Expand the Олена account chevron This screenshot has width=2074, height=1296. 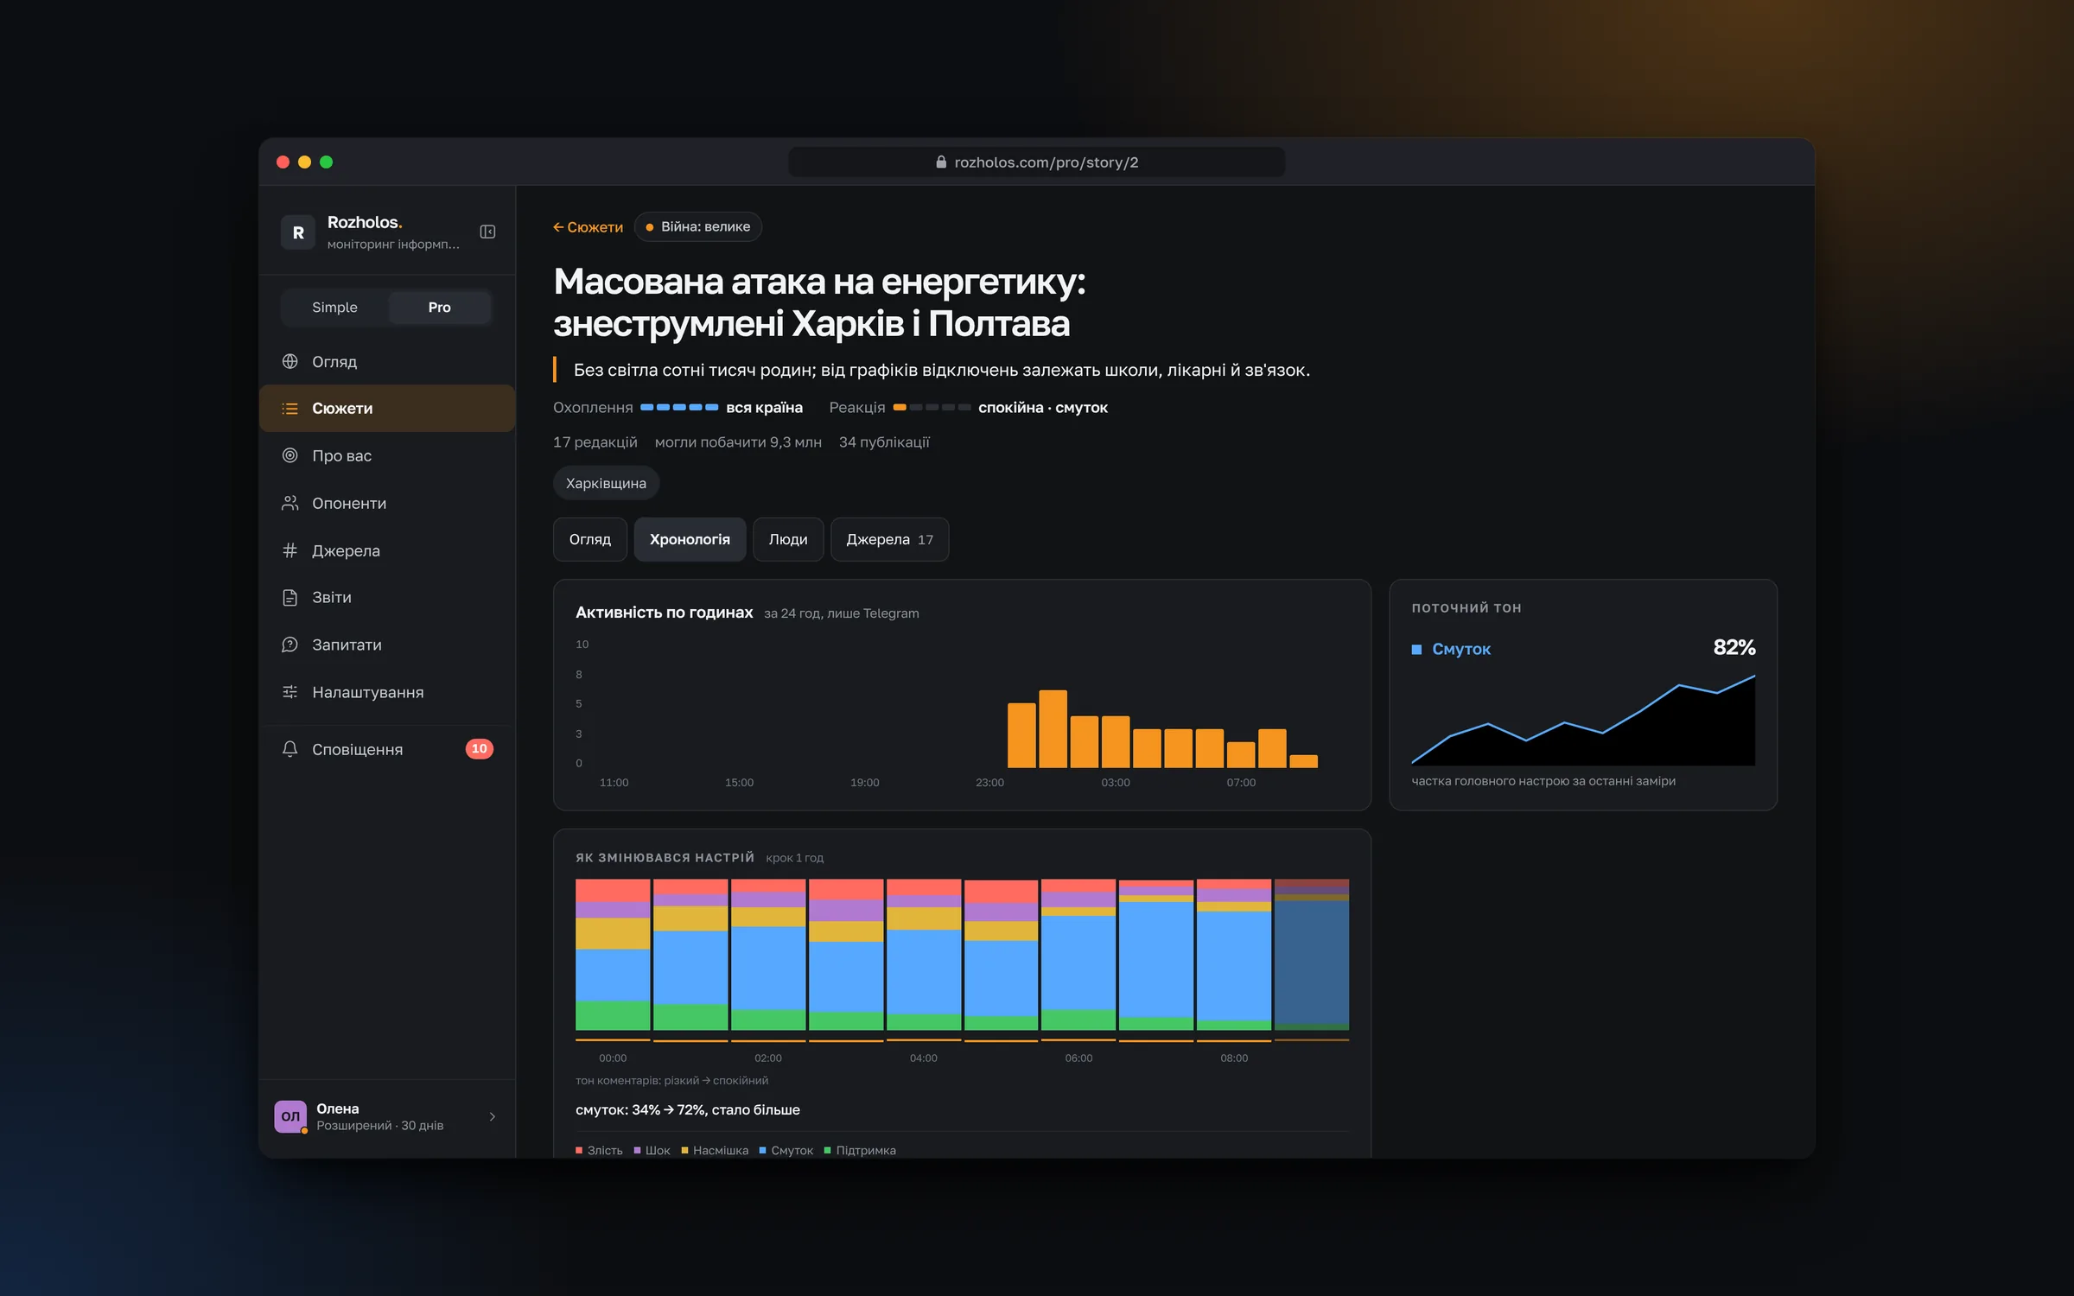coord(493,1116)
